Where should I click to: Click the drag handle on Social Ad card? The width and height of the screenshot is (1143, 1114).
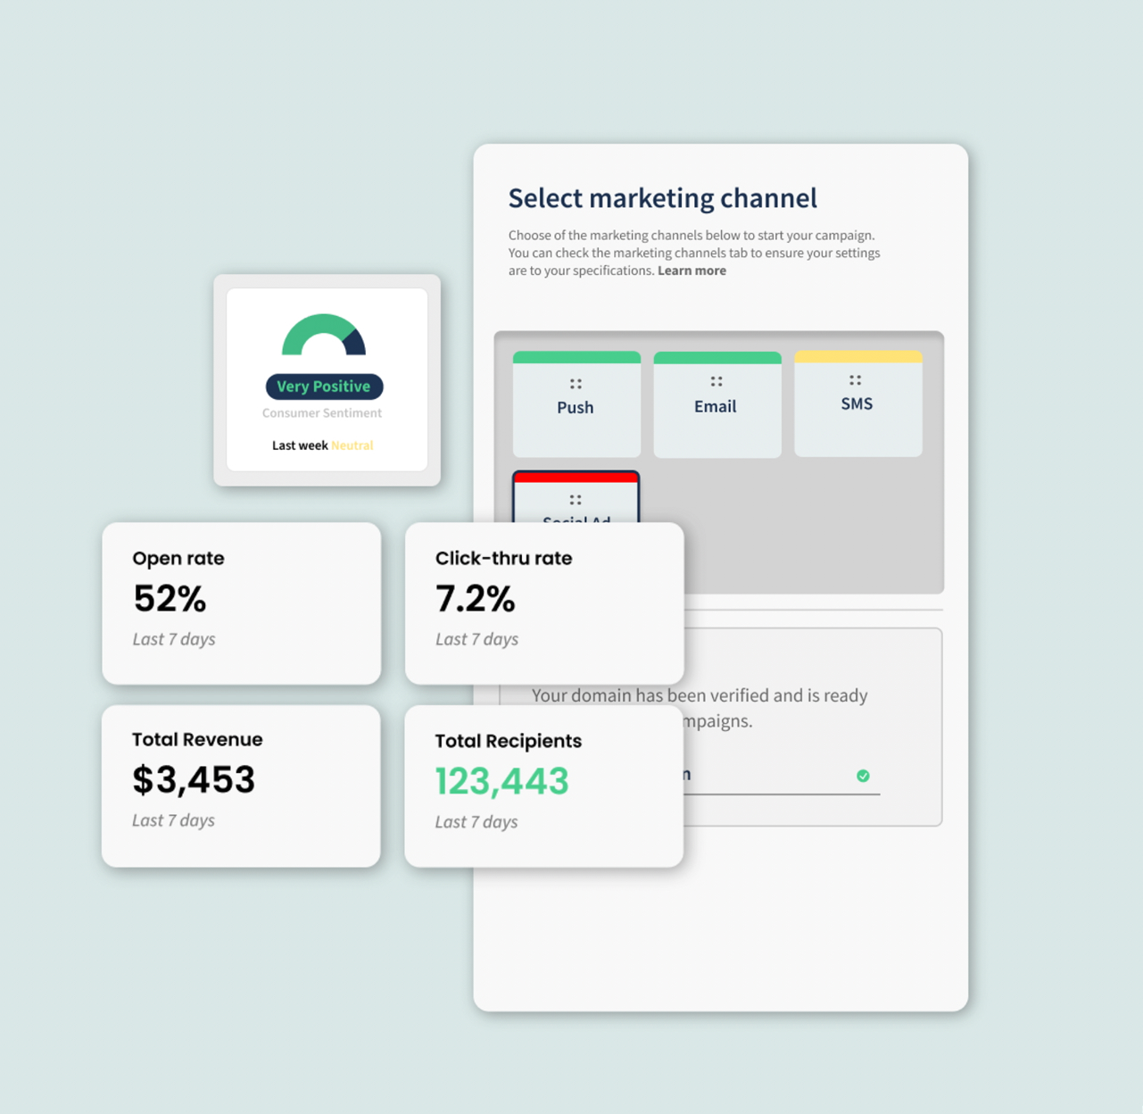576,500
